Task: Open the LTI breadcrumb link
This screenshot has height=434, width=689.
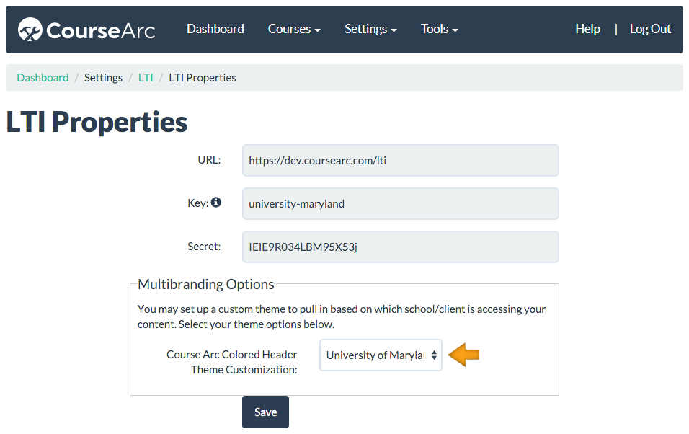Action: [x=146, y=77]
